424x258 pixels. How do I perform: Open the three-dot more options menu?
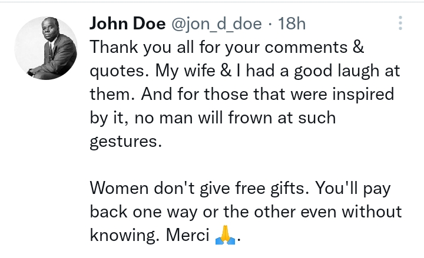coord(400,24)
